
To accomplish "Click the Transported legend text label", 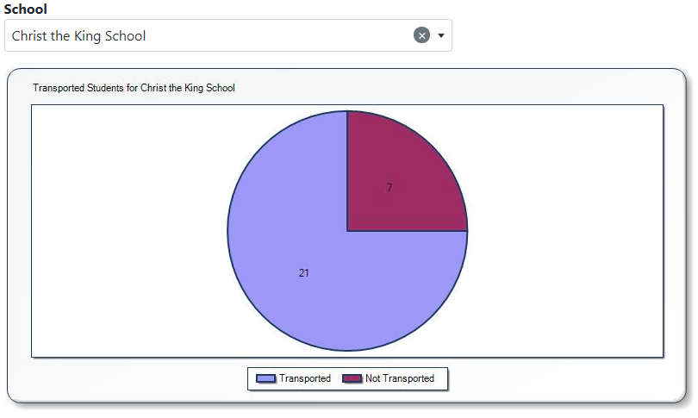I will coord(305,378).
